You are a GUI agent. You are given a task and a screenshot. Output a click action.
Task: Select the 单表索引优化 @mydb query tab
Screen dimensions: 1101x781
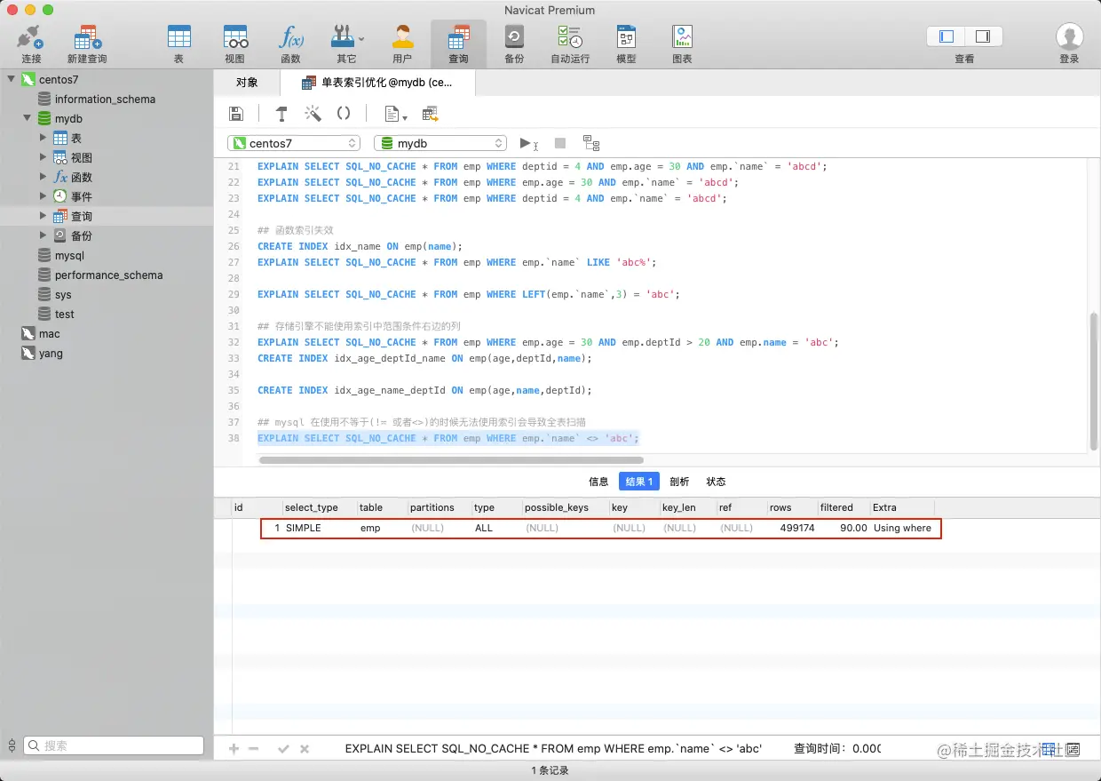coord(377,83)
